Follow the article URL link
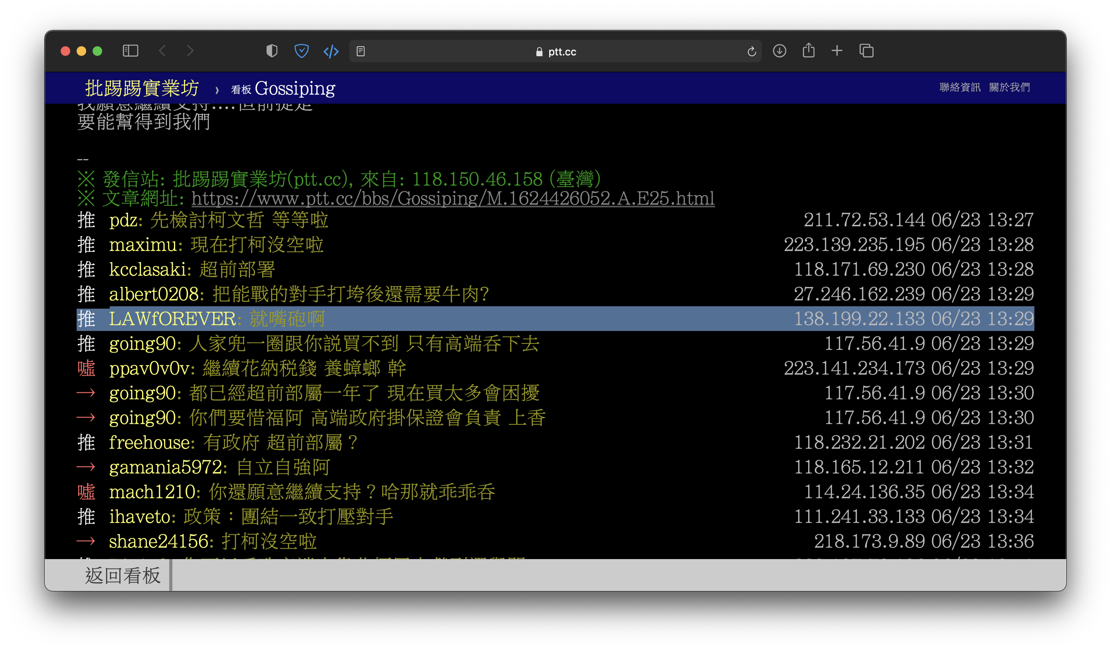Screen dimensions: 1111x650 pos(453,199)
